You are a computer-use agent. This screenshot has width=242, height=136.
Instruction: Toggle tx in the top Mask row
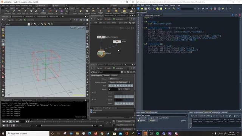[110, 86]
